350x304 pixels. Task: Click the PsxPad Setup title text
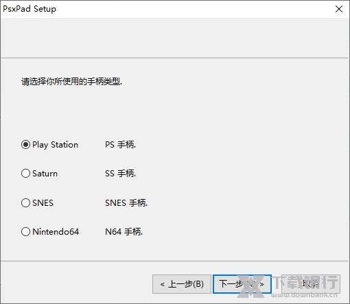click(30, 9)
